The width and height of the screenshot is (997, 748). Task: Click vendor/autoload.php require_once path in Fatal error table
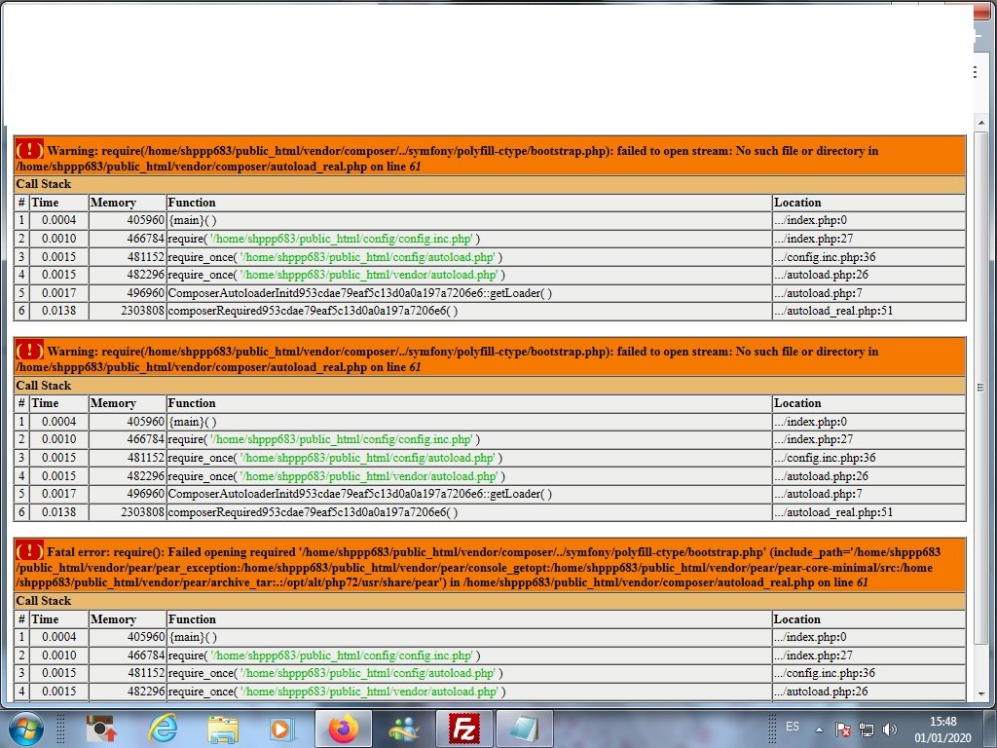(x=369, y=692)
